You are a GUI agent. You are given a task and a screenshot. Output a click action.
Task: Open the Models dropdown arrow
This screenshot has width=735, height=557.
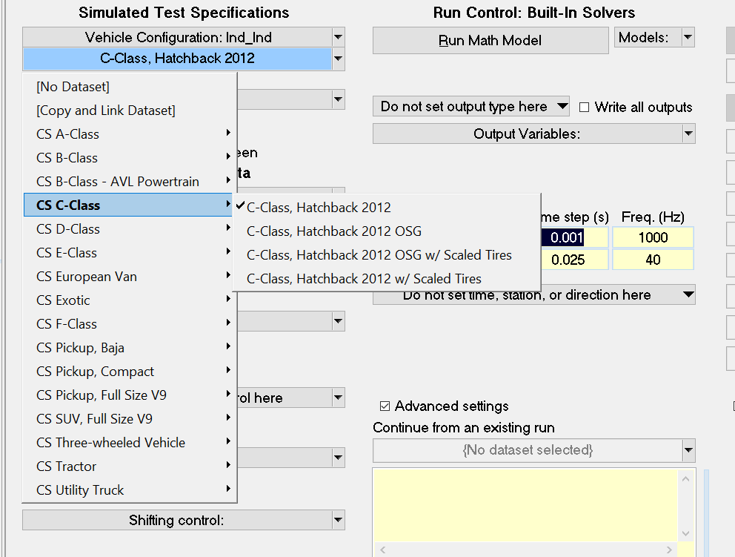(688, 37)
